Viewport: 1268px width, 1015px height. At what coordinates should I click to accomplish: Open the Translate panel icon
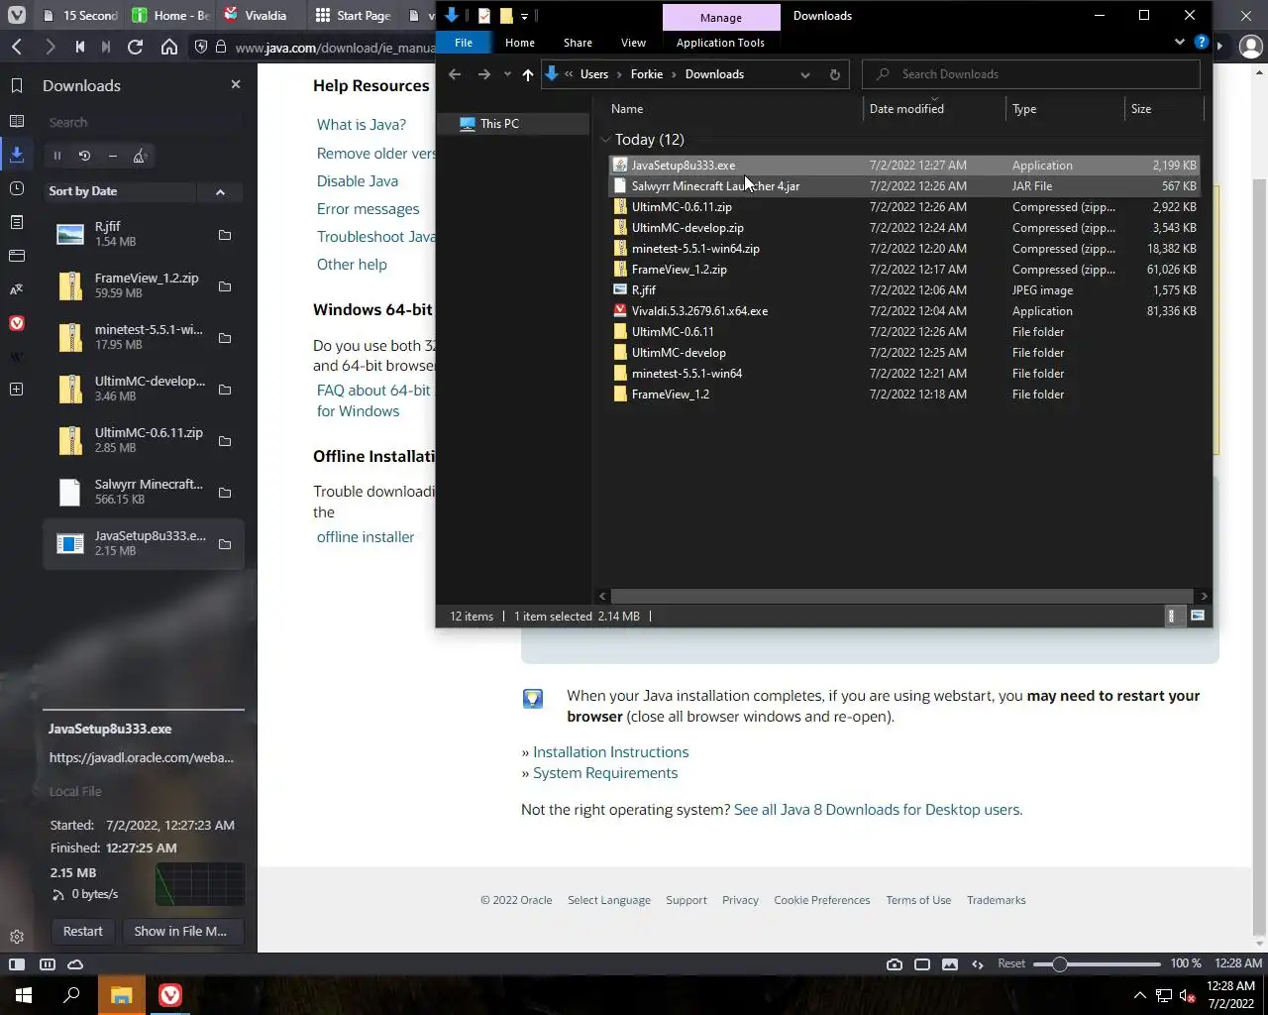[x=17, y=289]
